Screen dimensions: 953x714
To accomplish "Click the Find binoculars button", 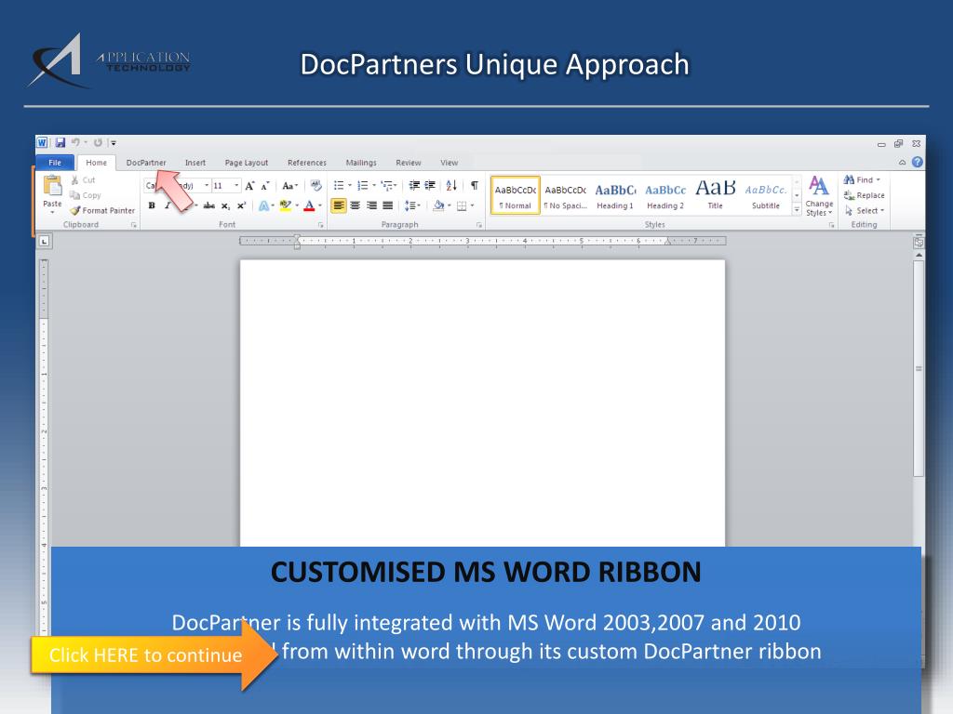I will click(861, 179).
